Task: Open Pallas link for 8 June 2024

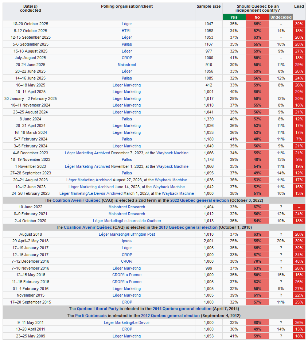Action: 127,119
